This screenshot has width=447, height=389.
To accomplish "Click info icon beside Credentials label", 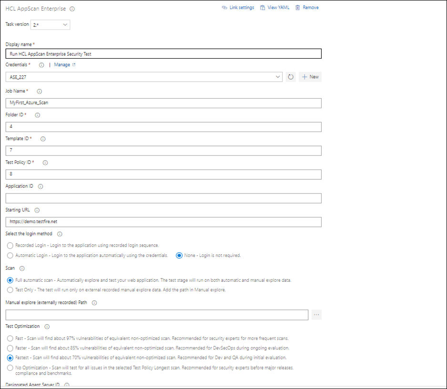I will (41, 65).
